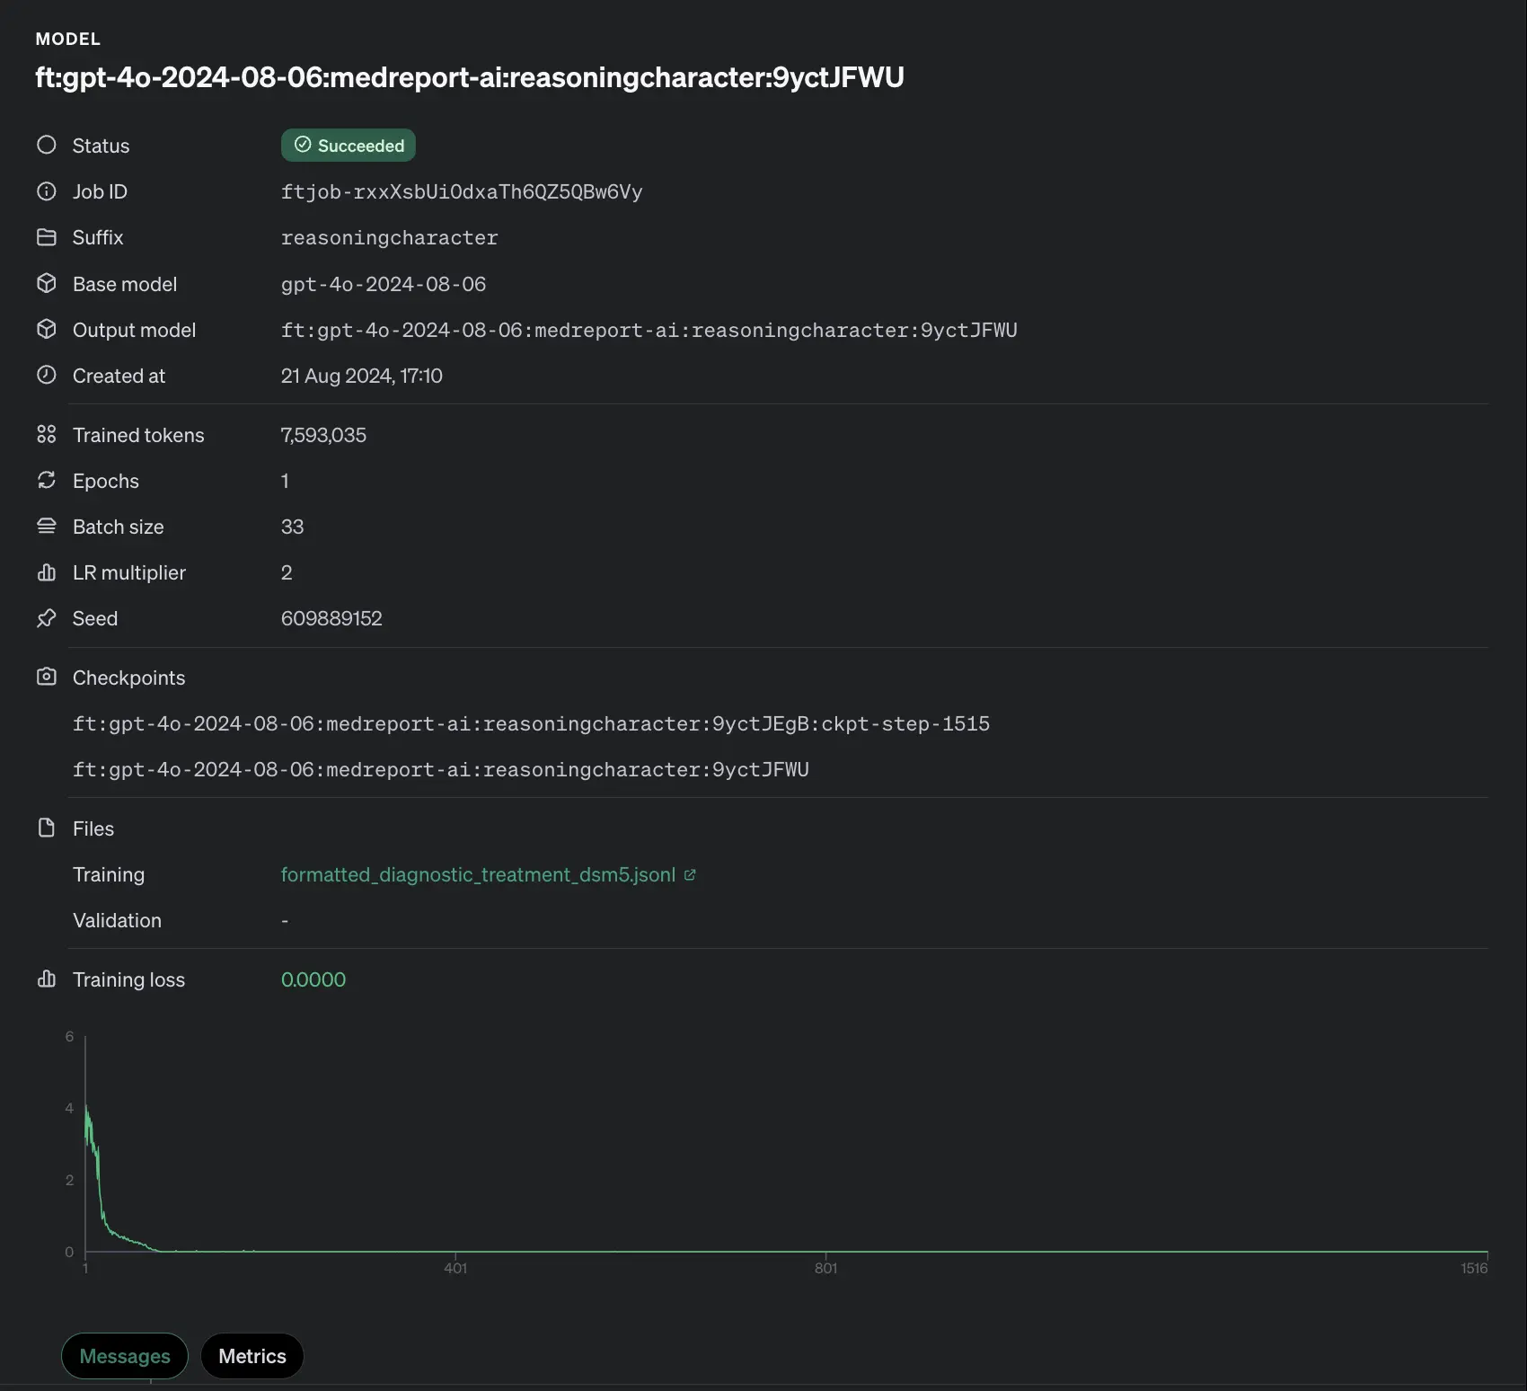This screenshot has width=1527, height=1391.
Task: Click the 401 step tick on chart axis
Action: (x=455, y=1268)
